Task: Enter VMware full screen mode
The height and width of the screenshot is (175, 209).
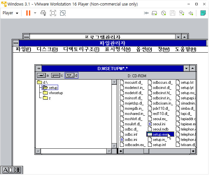Action: pyautogui.click(x=53, y=13)
